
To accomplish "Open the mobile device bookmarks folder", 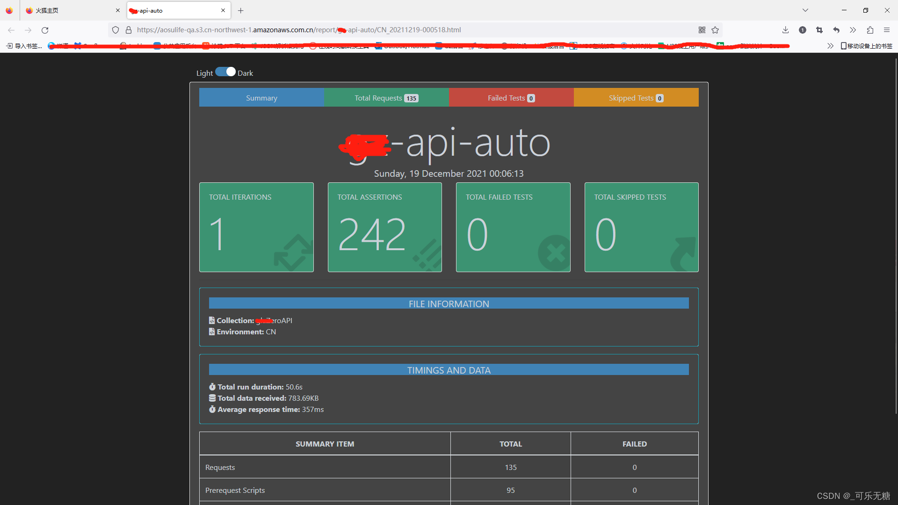I will click(x=867, y=46).
